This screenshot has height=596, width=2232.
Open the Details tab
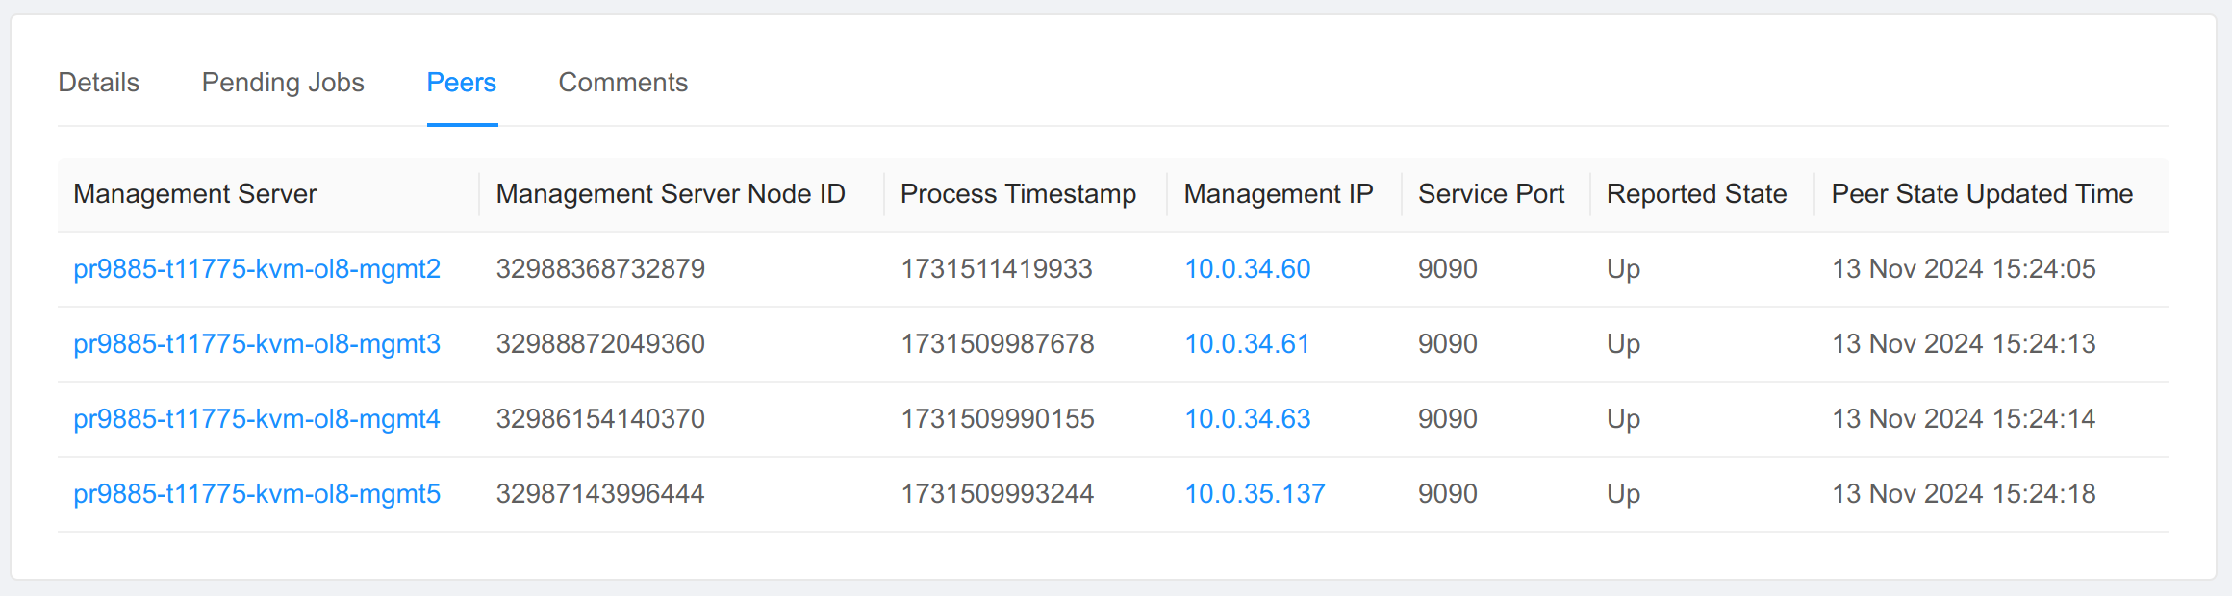(98, 83)
